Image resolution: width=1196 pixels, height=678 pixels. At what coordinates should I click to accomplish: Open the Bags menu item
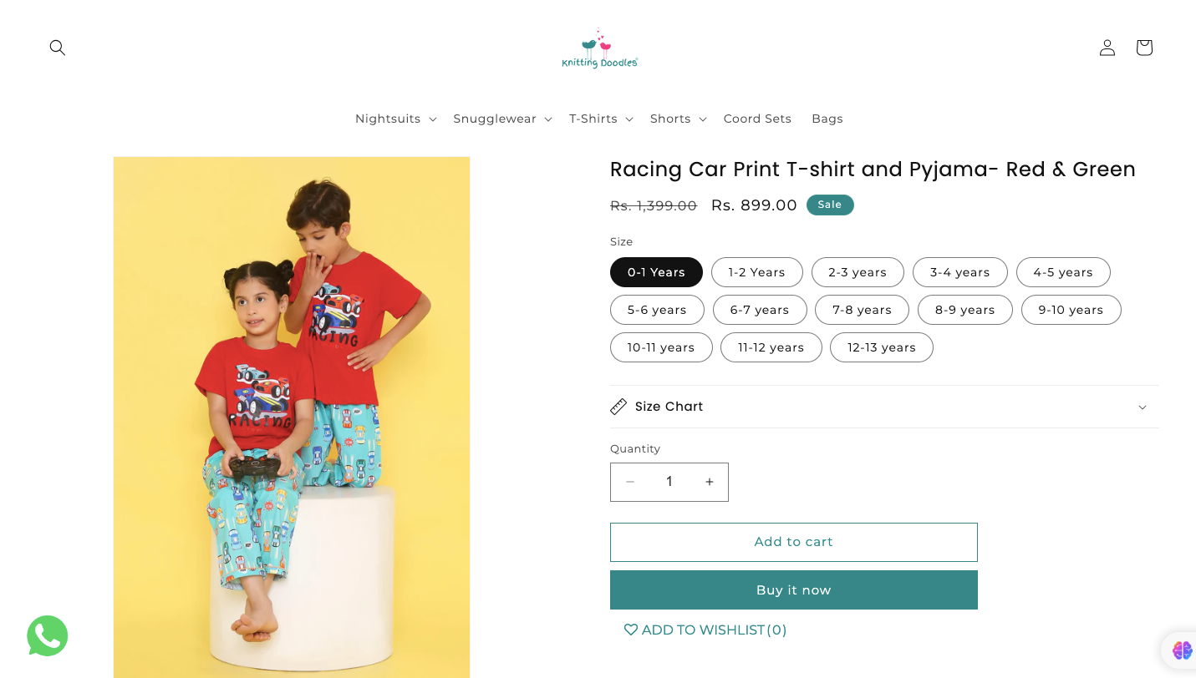click(827, 119)
